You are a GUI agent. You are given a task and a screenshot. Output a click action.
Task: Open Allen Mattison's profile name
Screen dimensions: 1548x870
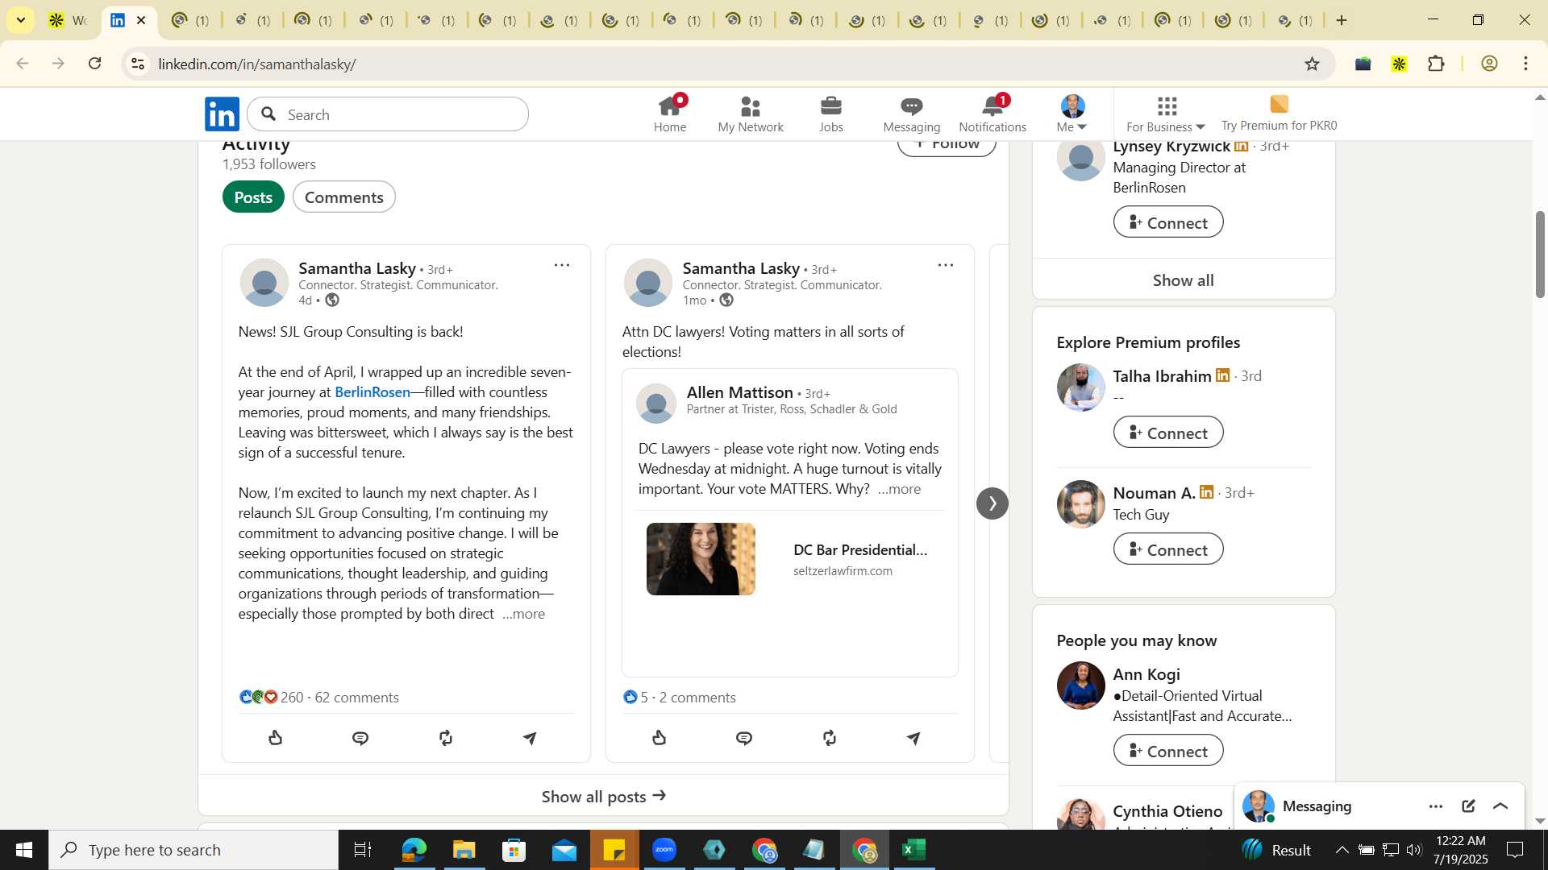coord(740,392)
